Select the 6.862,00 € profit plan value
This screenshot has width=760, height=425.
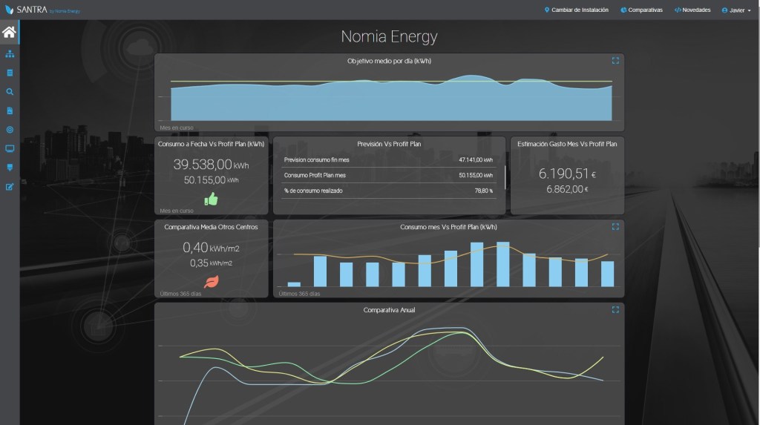click(x=567, y=189)
